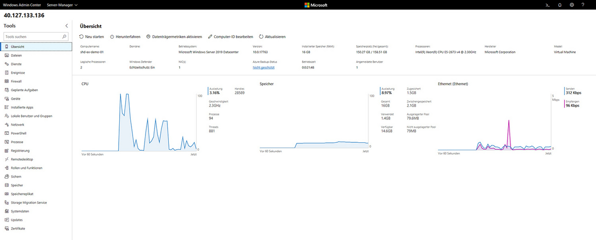596x240 pixels.
Task: Open the settings gear in header
Action: 572,4
